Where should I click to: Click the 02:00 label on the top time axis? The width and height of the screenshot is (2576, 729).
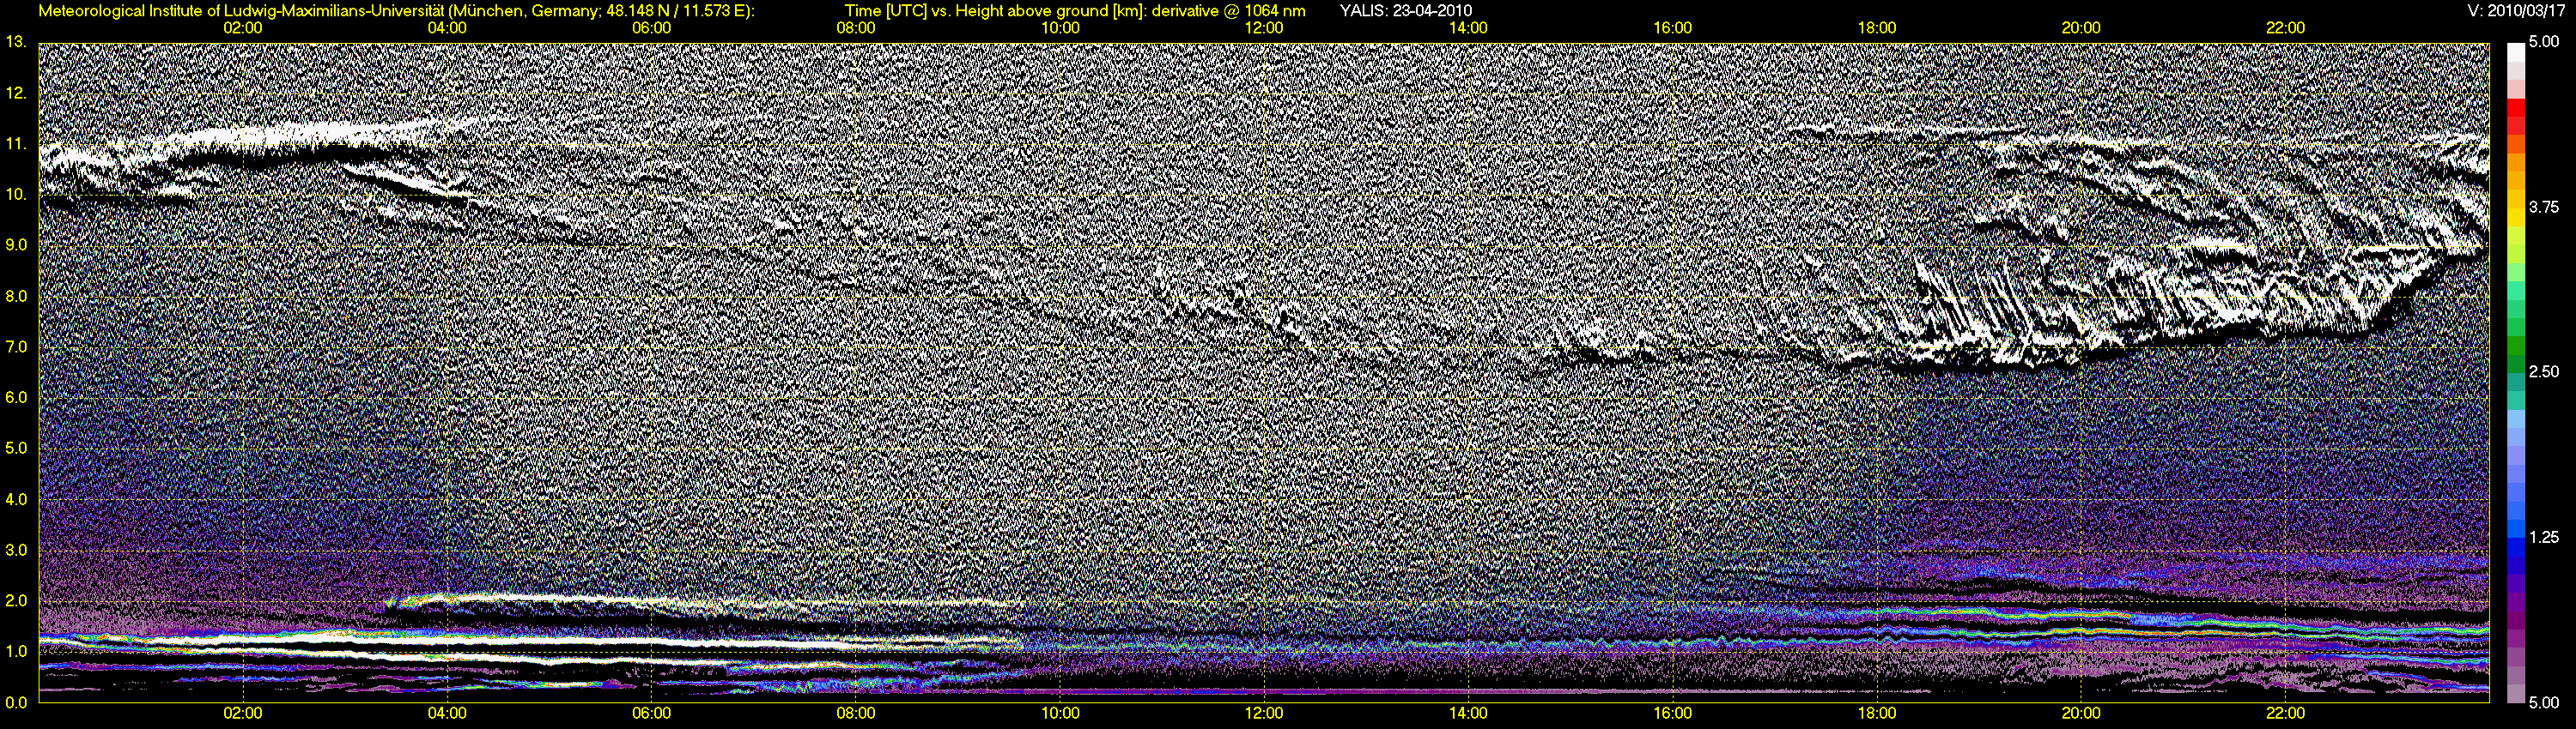(x=243, y=28)
